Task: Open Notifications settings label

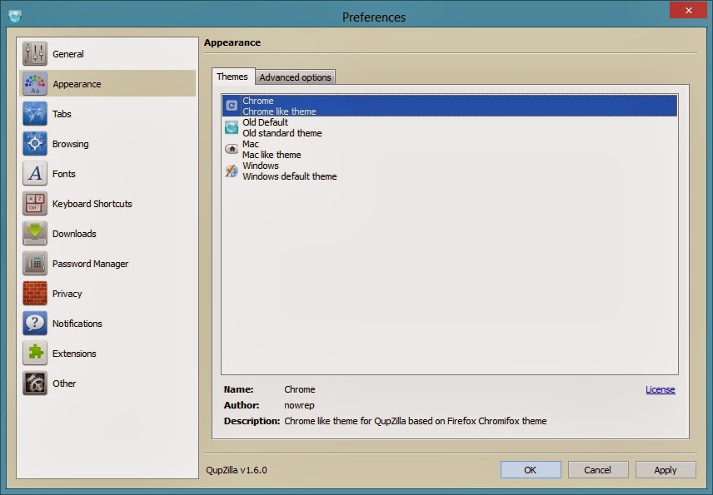Action: [x=77, y=324]
